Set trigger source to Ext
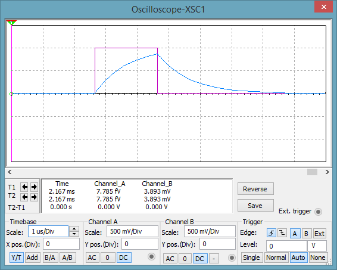 [x=319, y=234]
